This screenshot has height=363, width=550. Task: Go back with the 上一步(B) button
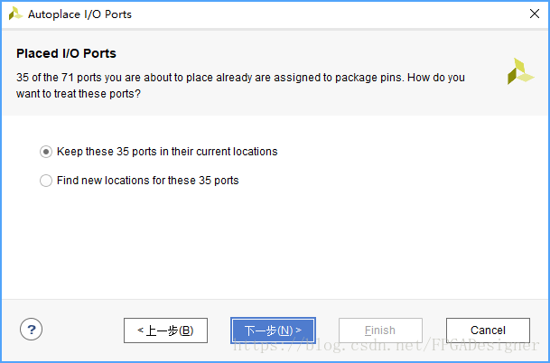[165, 330]
